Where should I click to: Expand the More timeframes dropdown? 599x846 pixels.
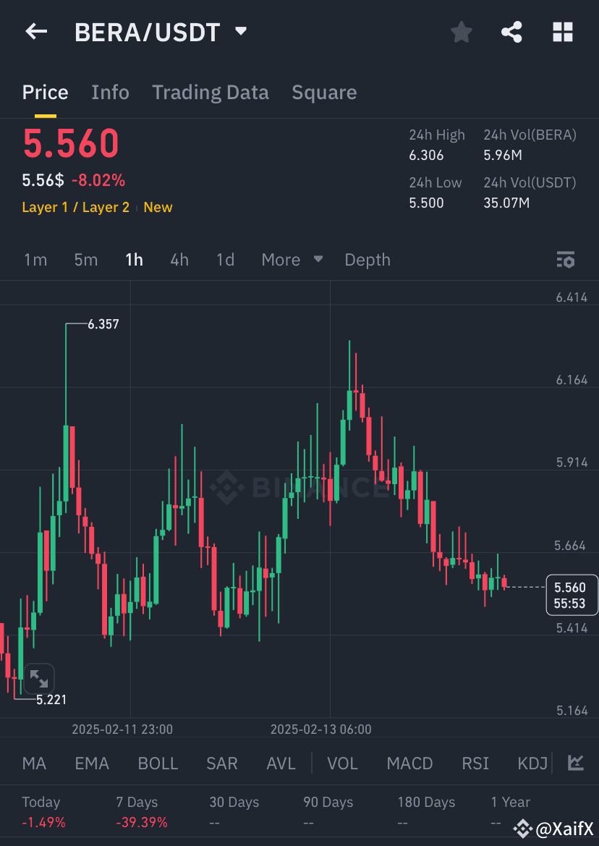[x=292, y=260]
